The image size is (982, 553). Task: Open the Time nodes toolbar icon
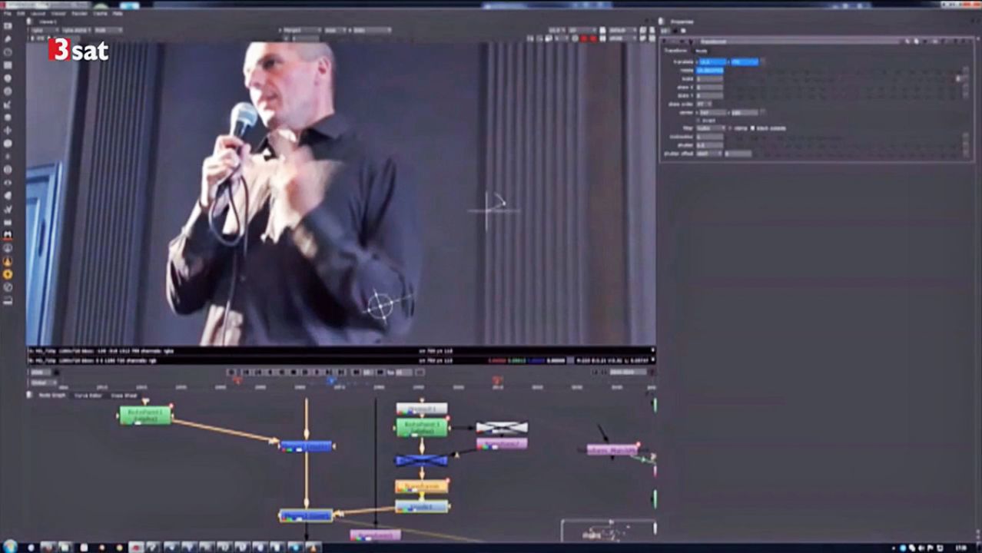coord(8,51)
